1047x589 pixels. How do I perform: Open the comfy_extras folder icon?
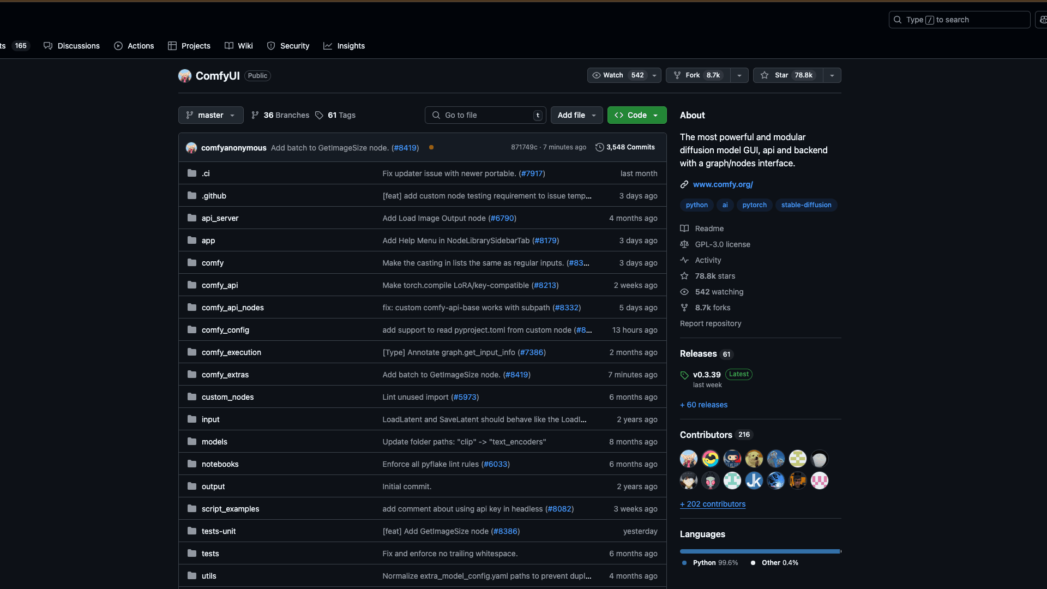click(x=192, y=375)
